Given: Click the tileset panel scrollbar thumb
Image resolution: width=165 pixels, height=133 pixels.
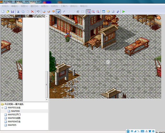Looking at the screenshot, I should [x=47, y=84].
